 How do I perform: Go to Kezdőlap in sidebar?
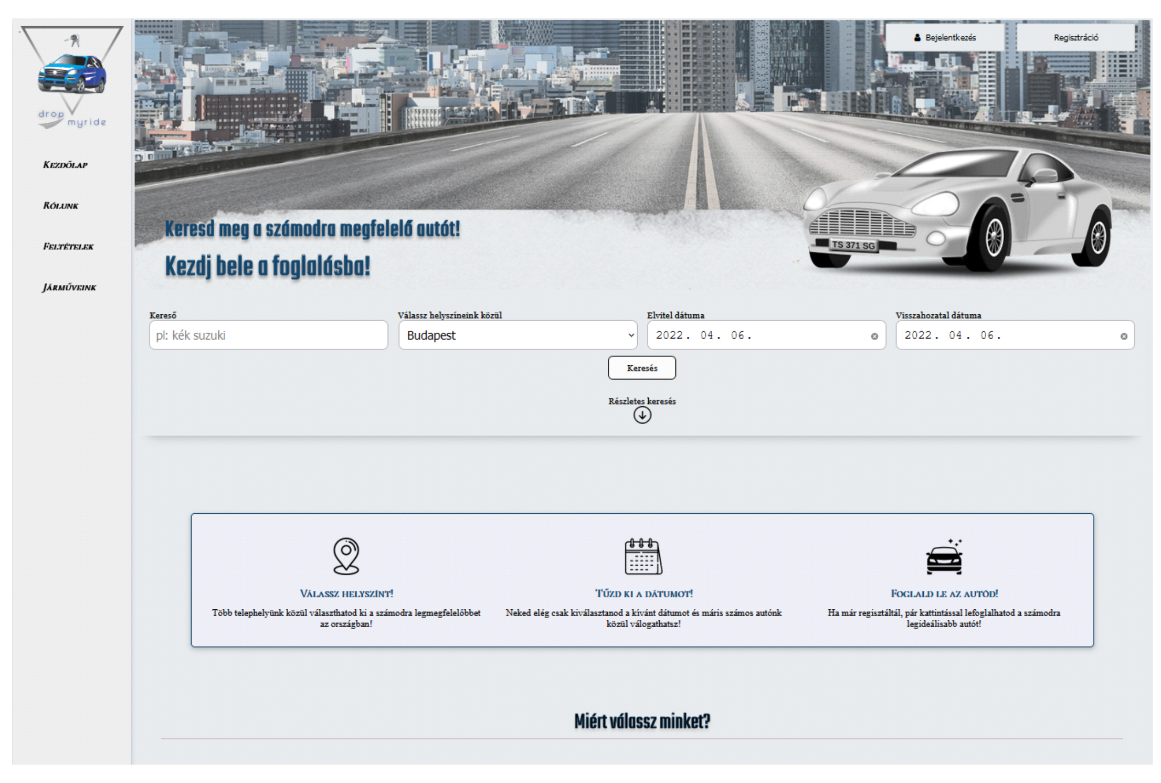[66, 165]
